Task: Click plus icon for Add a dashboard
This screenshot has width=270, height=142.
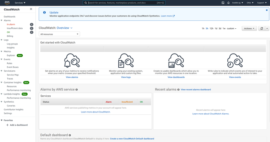Action: (7, 125)
